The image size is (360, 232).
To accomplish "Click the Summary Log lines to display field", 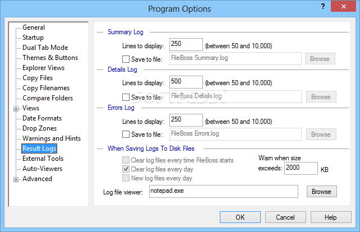I will pyautogui.click(x=185, y=44).
